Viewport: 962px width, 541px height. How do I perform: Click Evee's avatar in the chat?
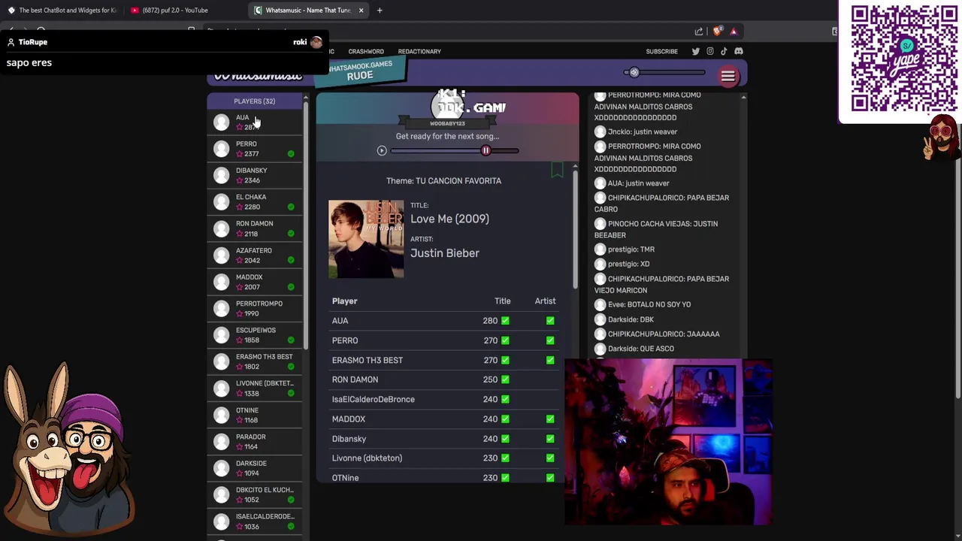click(600, 304)
